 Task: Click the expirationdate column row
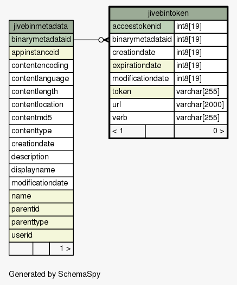click(x=168, y=66)
